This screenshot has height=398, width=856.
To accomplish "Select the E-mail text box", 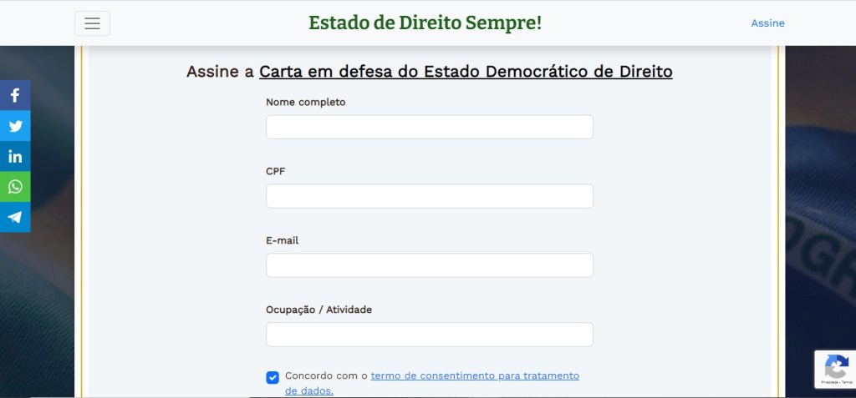I will tap(429, 265).
